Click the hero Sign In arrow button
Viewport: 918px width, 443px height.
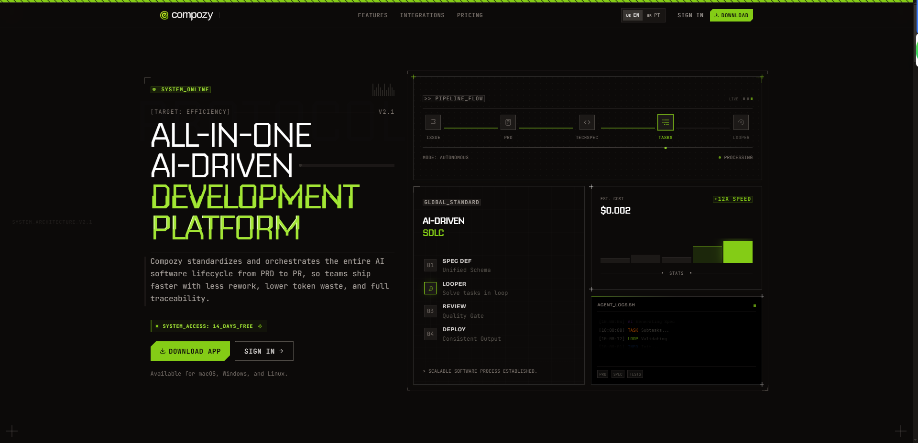tap(264, 351)
